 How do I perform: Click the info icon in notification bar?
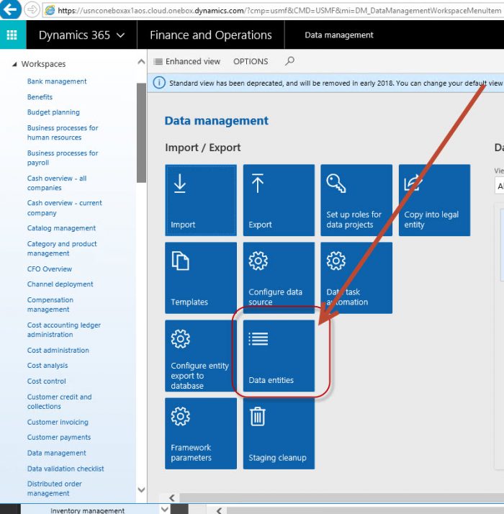coord(159,83)
